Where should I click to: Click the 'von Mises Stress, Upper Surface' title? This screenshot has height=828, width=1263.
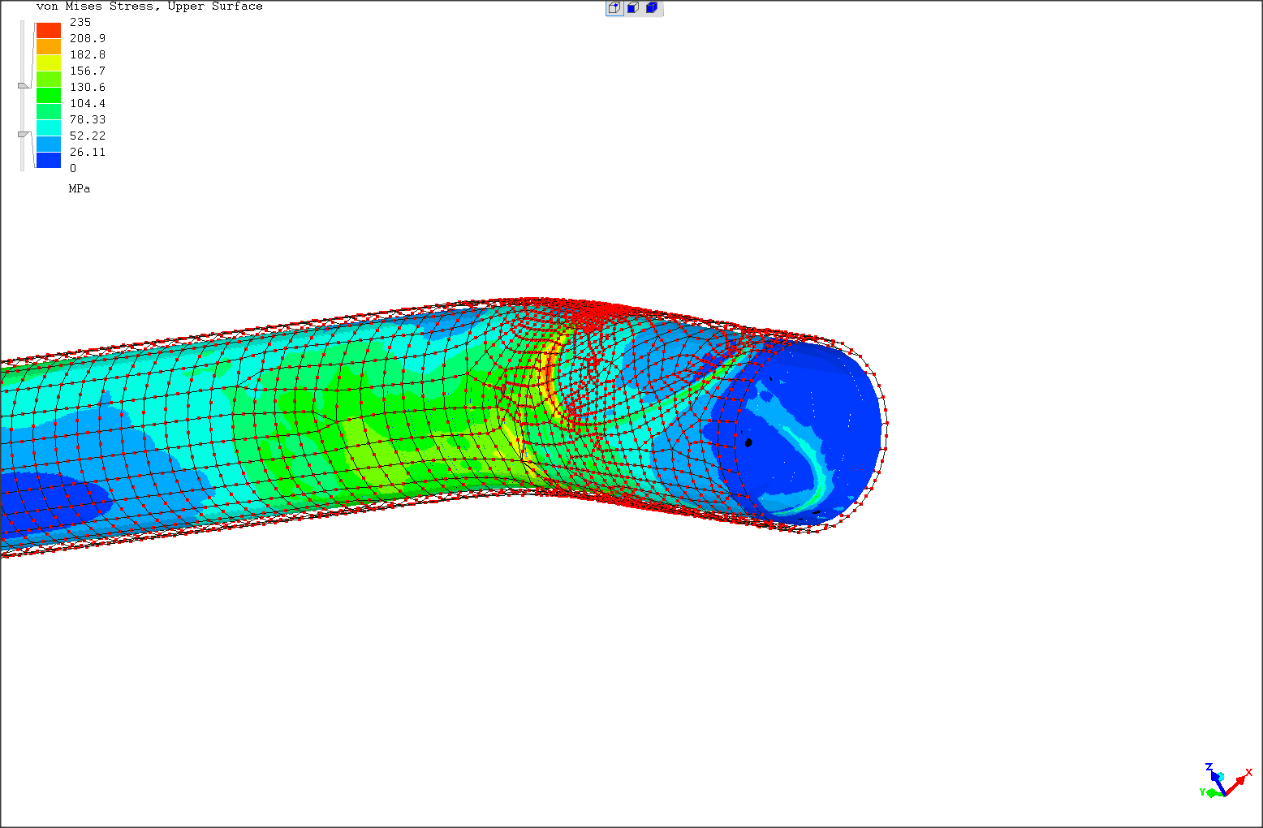[149, 6]
